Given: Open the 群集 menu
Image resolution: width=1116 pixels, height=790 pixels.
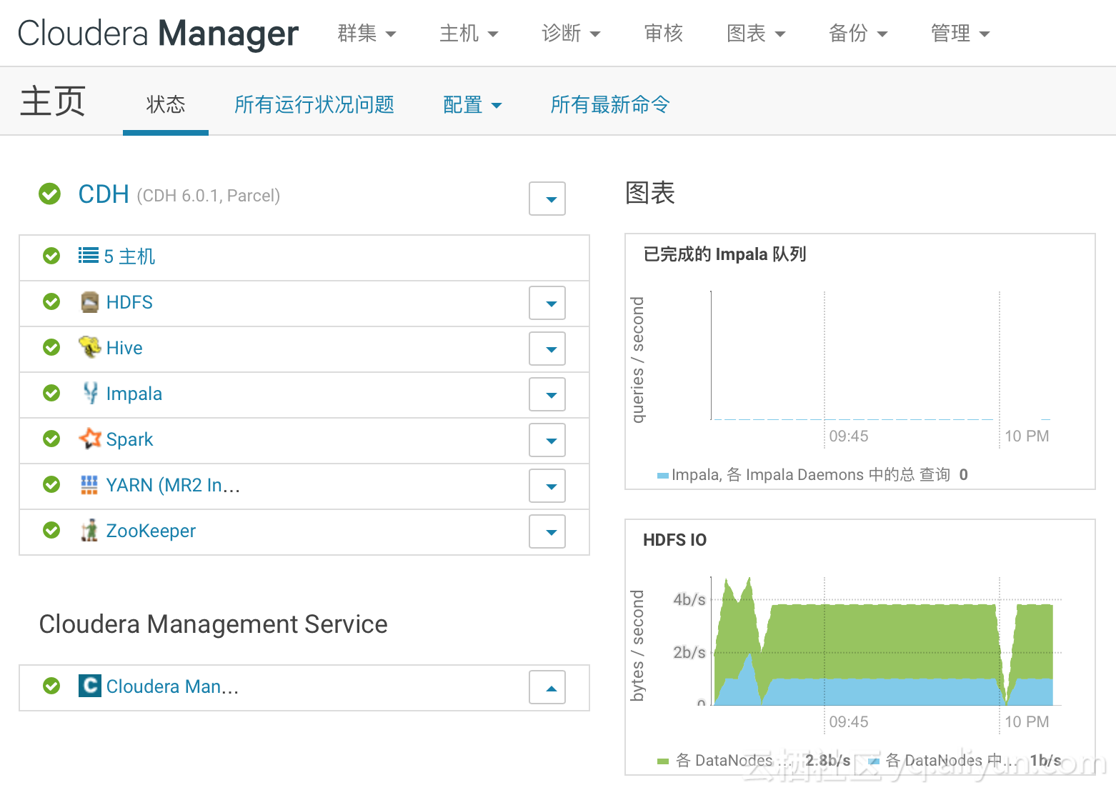Looking at the screenshot, I should click(367, 34).
